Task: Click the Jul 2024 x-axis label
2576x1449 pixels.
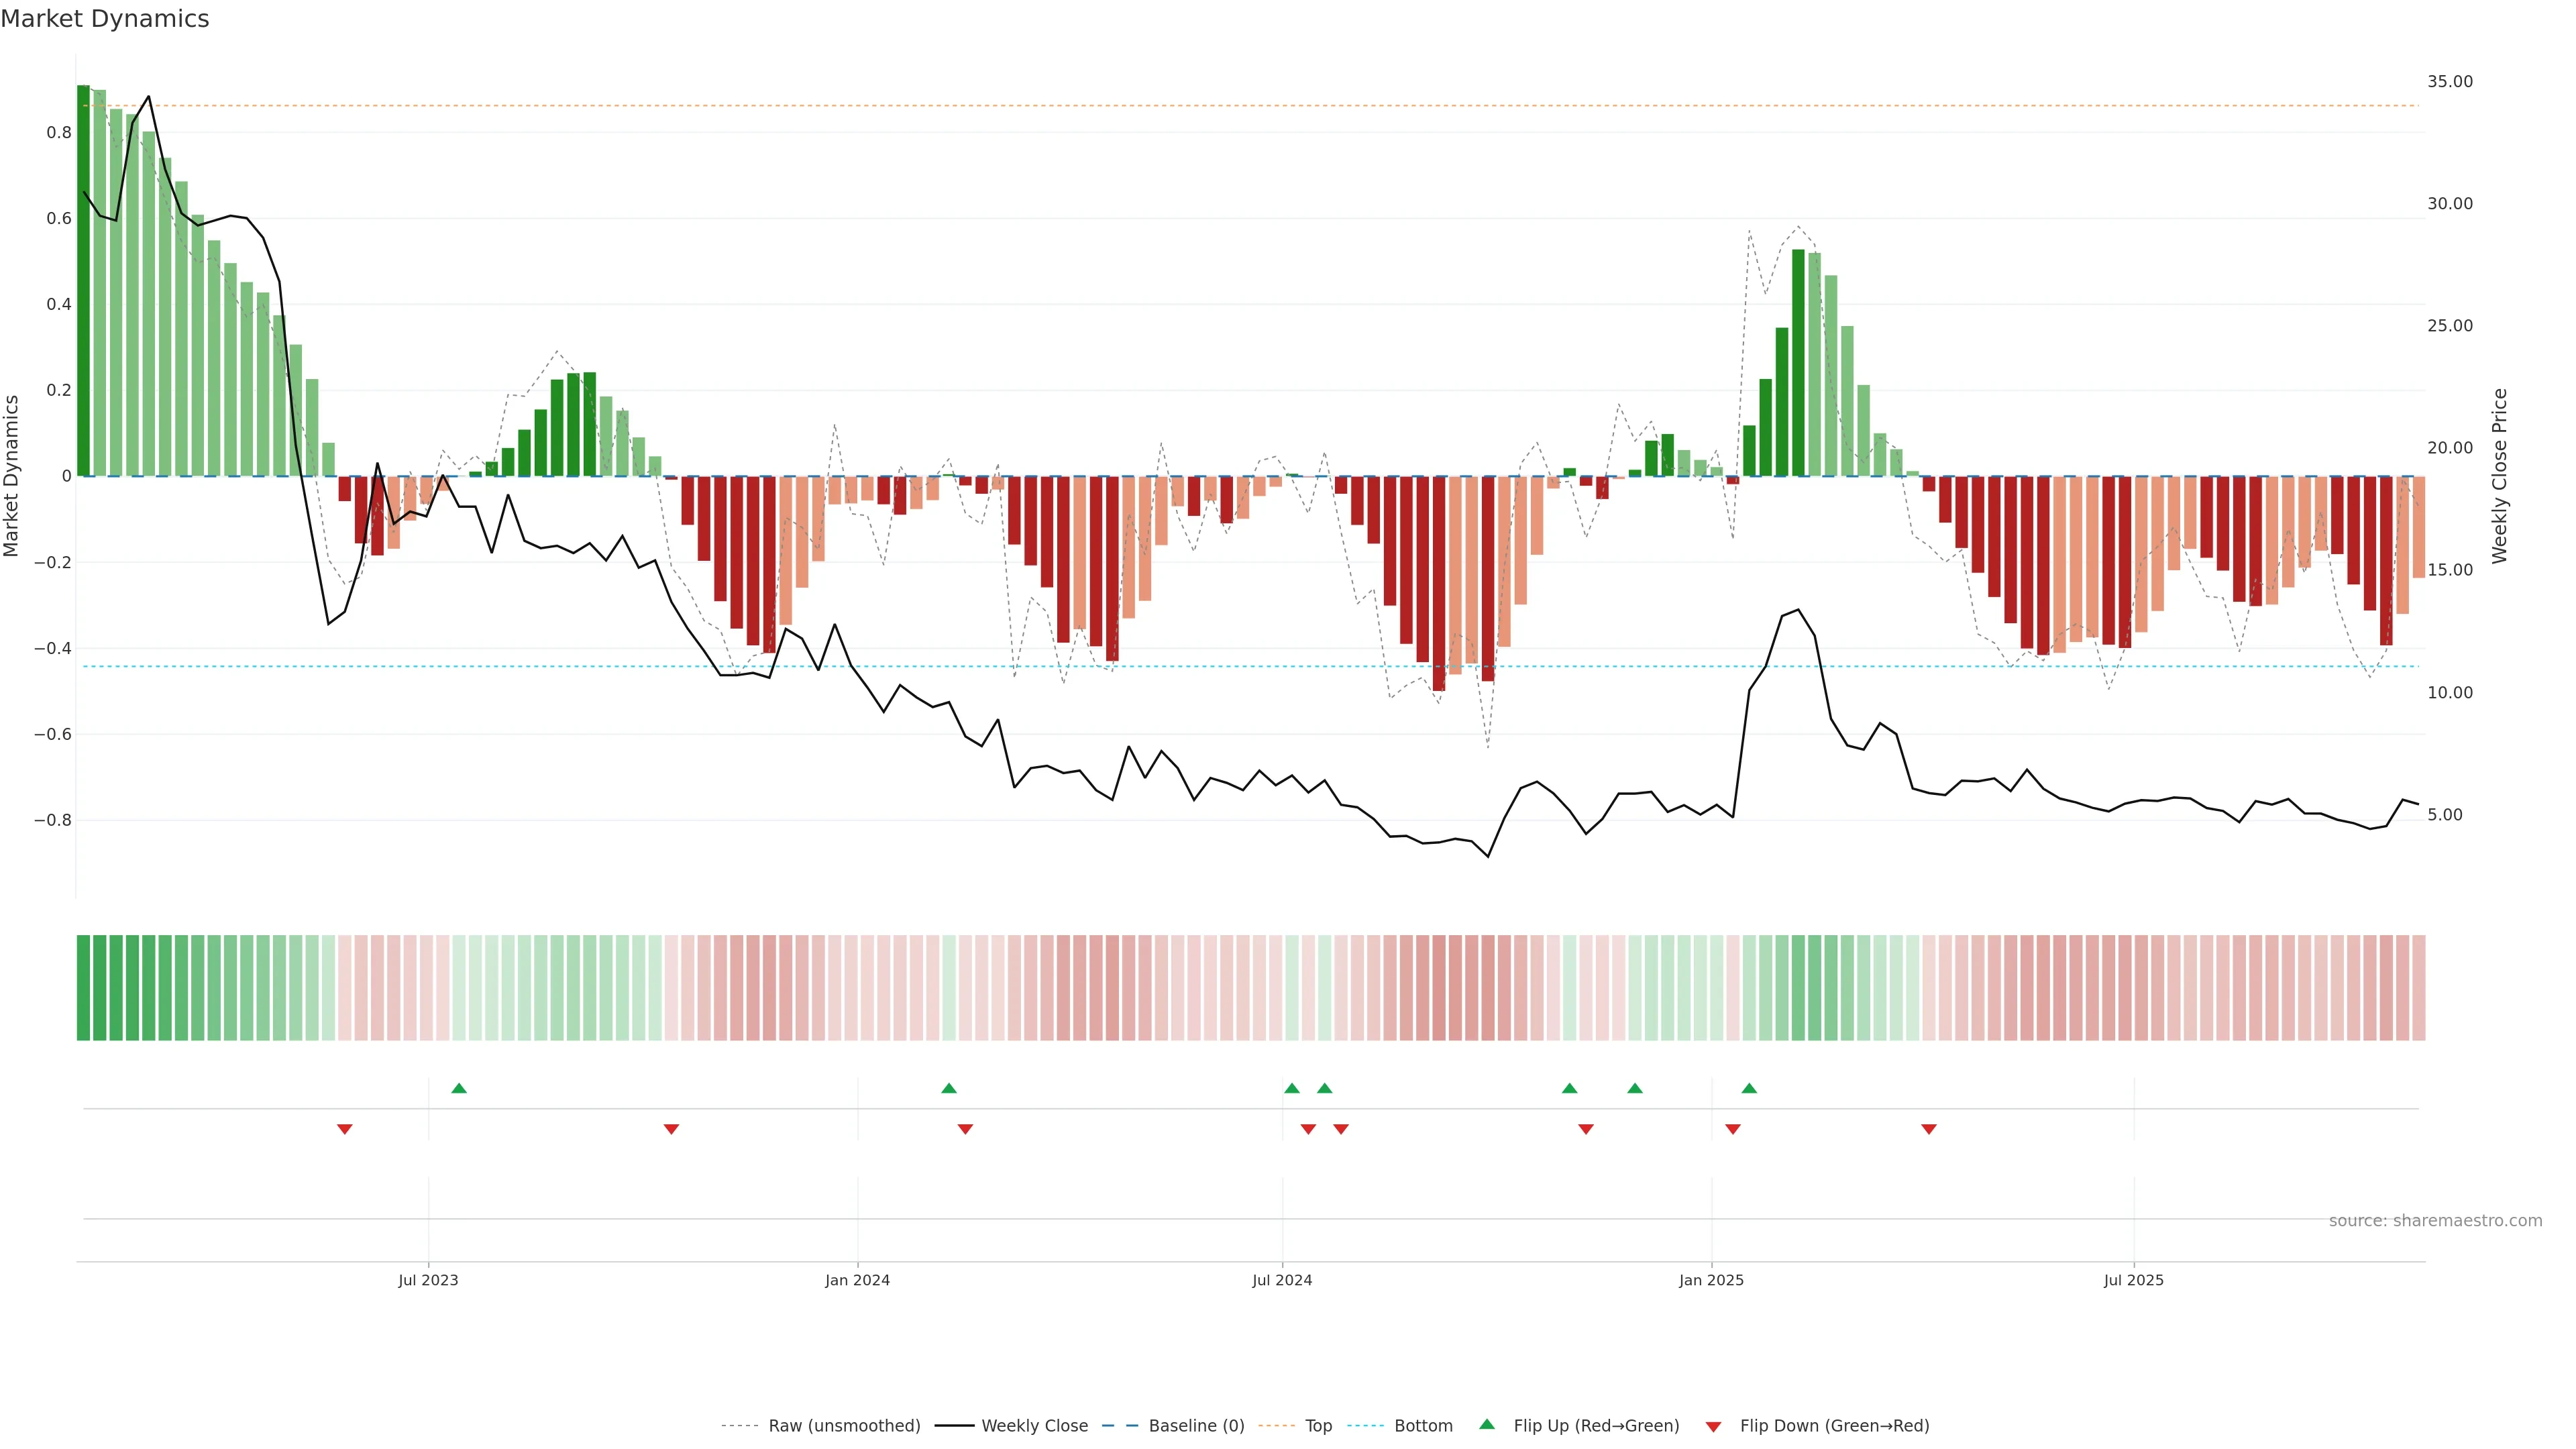Action: pos(1282,1280)
